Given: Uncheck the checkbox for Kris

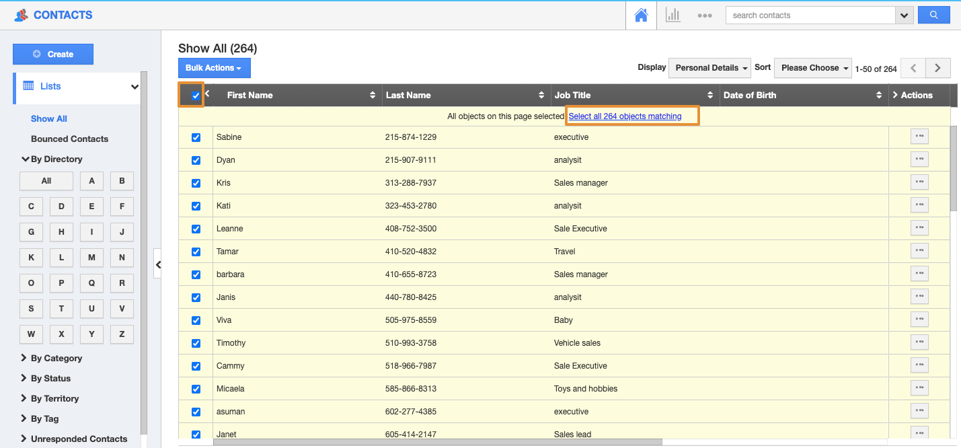Looking at the screenshot, I should (x=196, y=183).
